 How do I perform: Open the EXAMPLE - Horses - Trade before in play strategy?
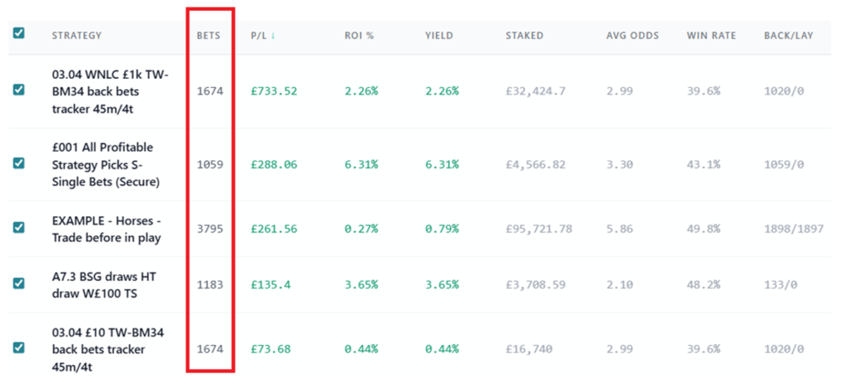pos(106,229)
